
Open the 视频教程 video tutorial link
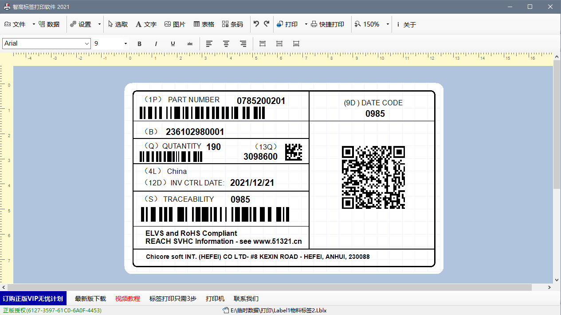pos(128,299)
